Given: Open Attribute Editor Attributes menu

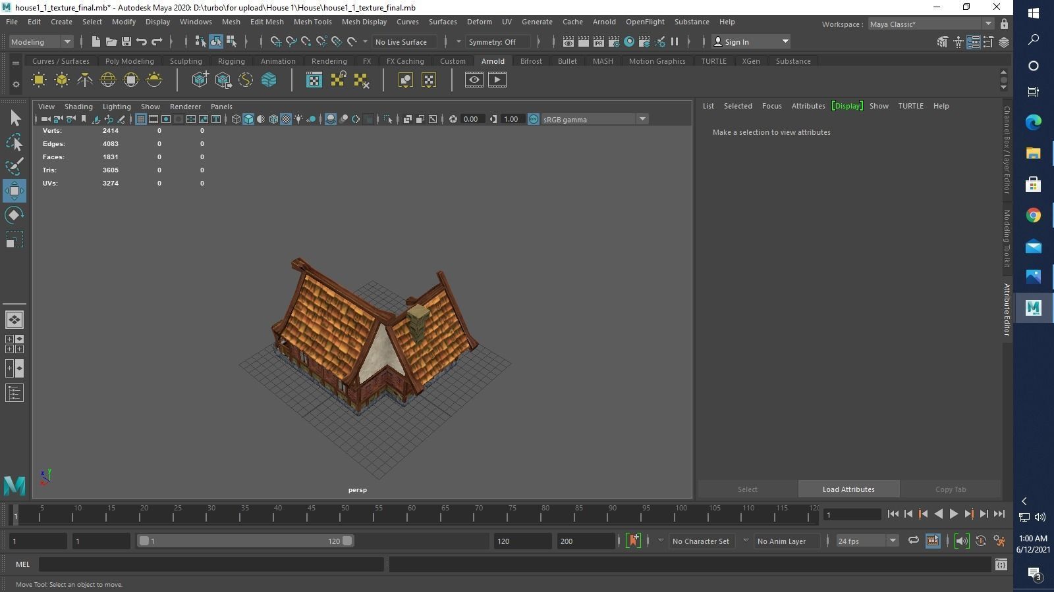Looking at the screenshot, I should click(808, 106).
